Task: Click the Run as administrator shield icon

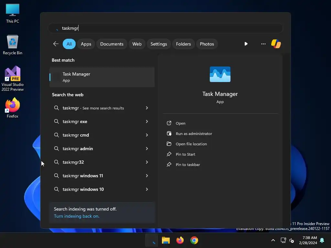Action: click(169, 133)
